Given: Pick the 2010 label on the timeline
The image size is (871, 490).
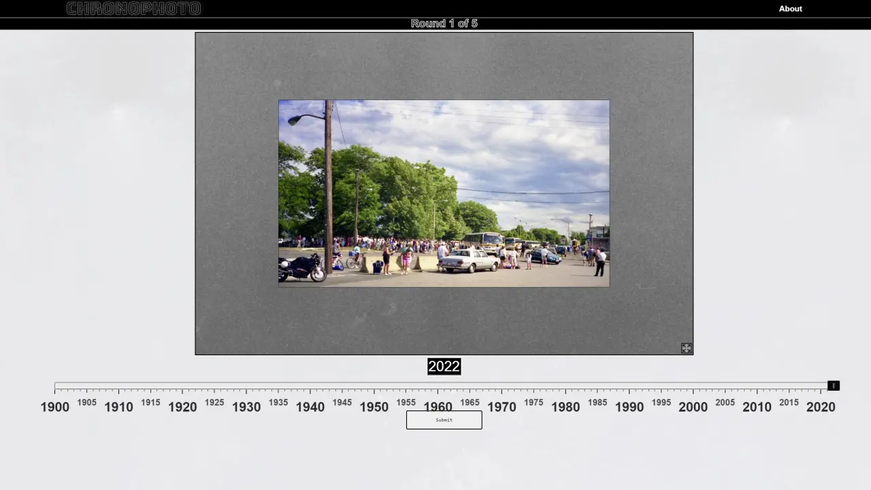Looking at the screenshot, I should click(757, 407).
